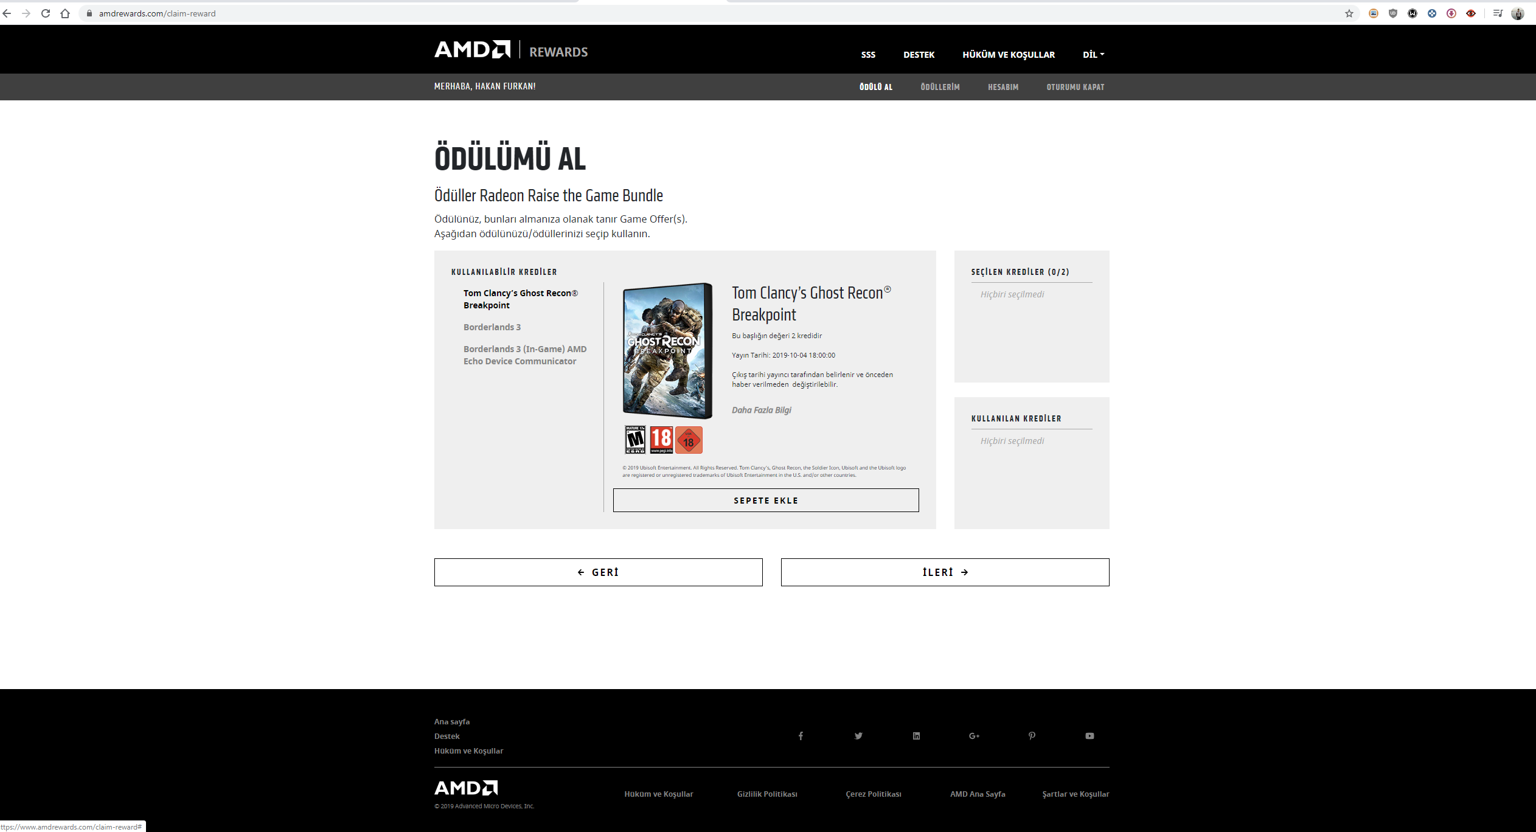Screen dimensions: 1536x832
Task: Go back with the GERİ button
Action: [598, 572]
